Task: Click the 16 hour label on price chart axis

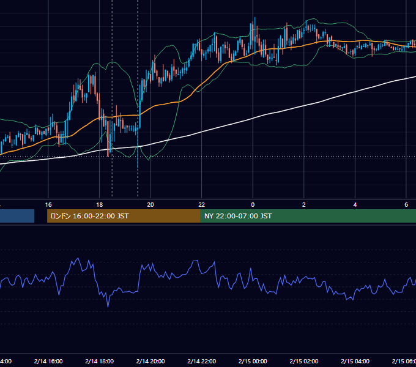Action: click(x=48, y=205)
